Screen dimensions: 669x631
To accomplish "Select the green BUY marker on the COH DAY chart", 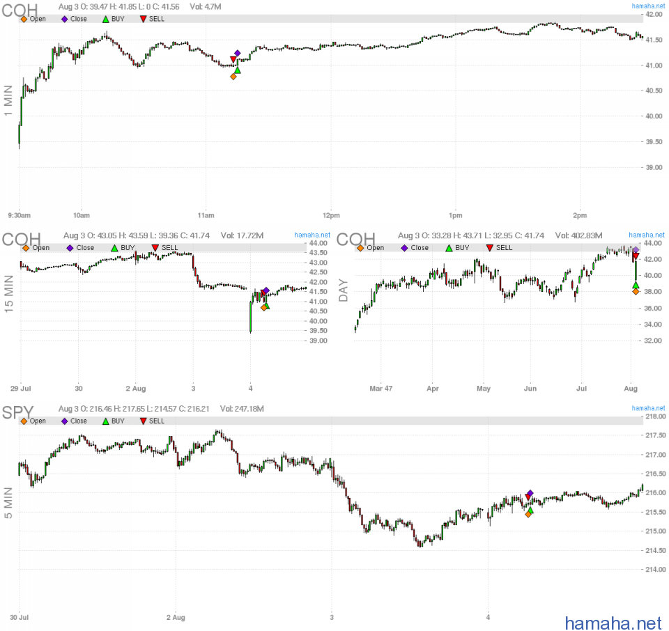I will click(636, 285).
